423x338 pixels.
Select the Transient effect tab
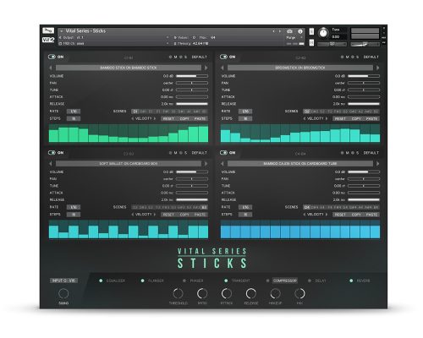[240, 281]
